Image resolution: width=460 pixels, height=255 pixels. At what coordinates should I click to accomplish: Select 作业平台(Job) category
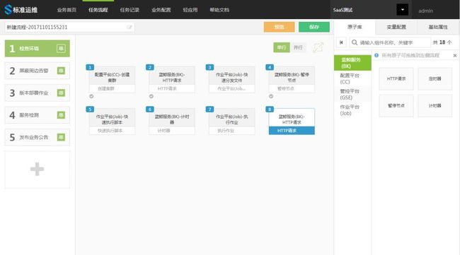coord(352,110)
